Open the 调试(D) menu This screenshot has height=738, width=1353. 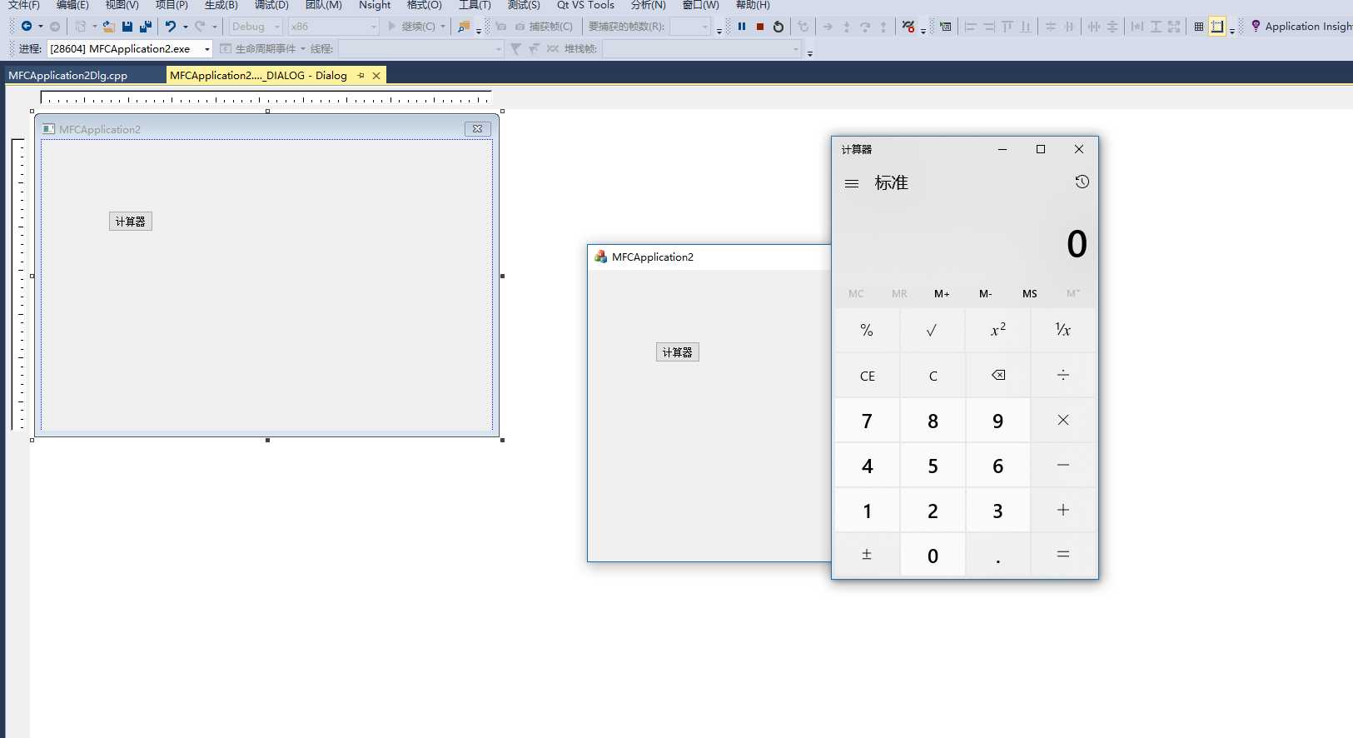click(x=271, y=5)
